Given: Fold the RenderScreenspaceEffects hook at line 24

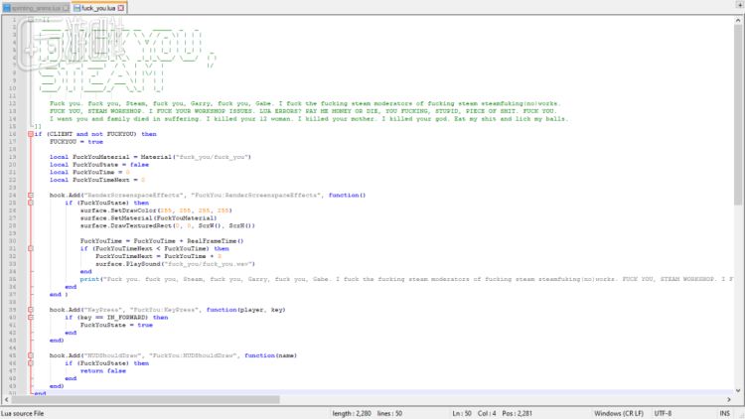Looking at the screenshot, I should (x=31, y=195).
